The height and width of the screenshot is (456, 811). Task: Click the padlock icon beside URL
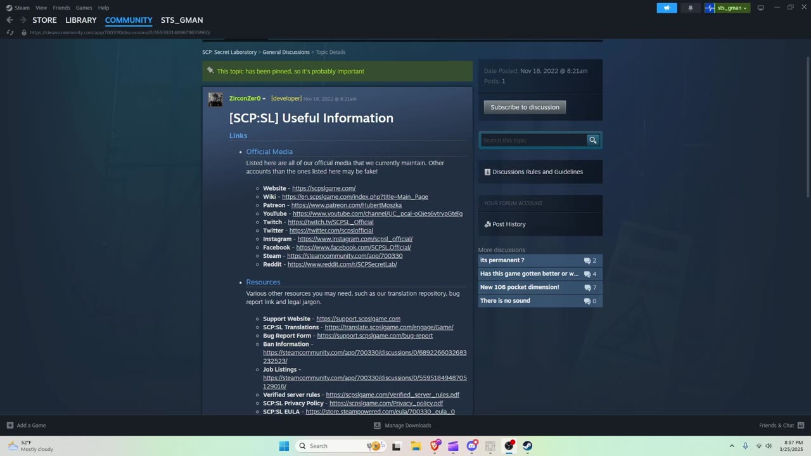point(24,32)
